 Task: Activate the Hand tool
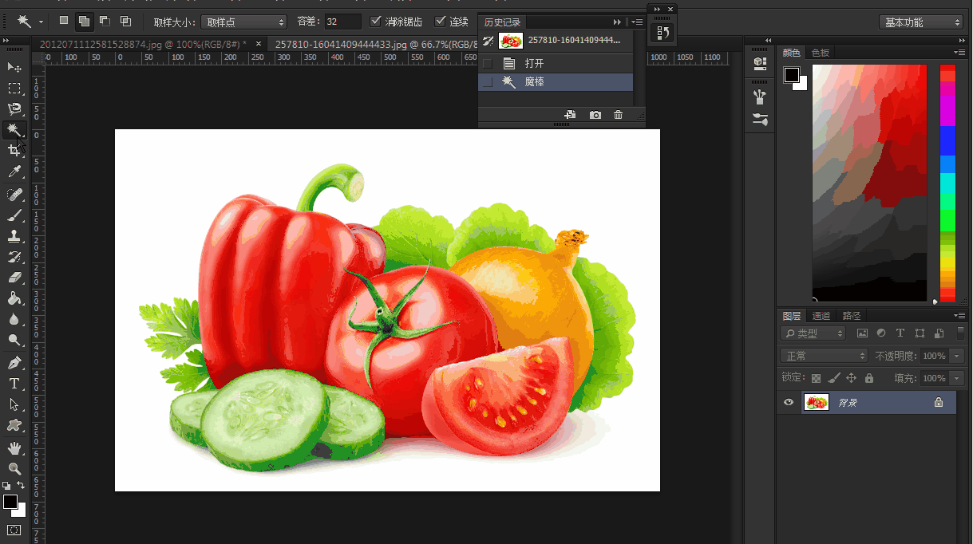[14, 447]
